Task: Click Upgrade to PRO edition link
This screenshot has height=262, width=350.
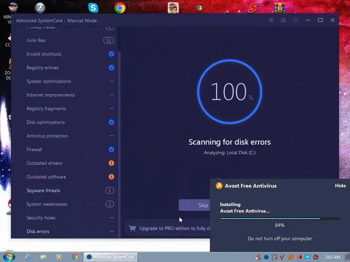Action: [175, 228]
